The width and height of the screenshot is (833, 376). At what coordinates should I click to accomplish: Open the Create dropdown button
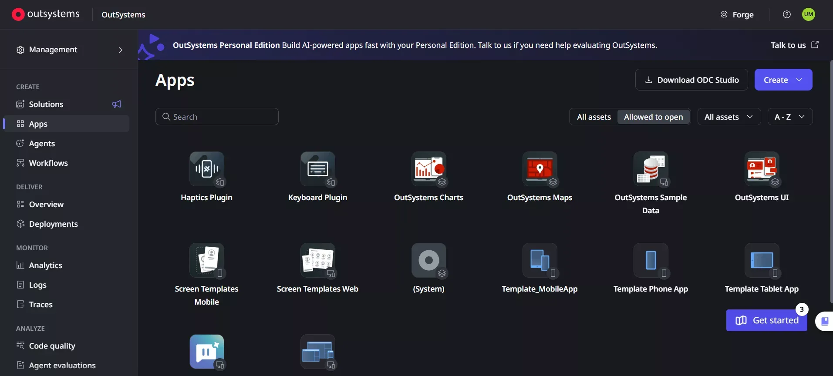[783, 80]
